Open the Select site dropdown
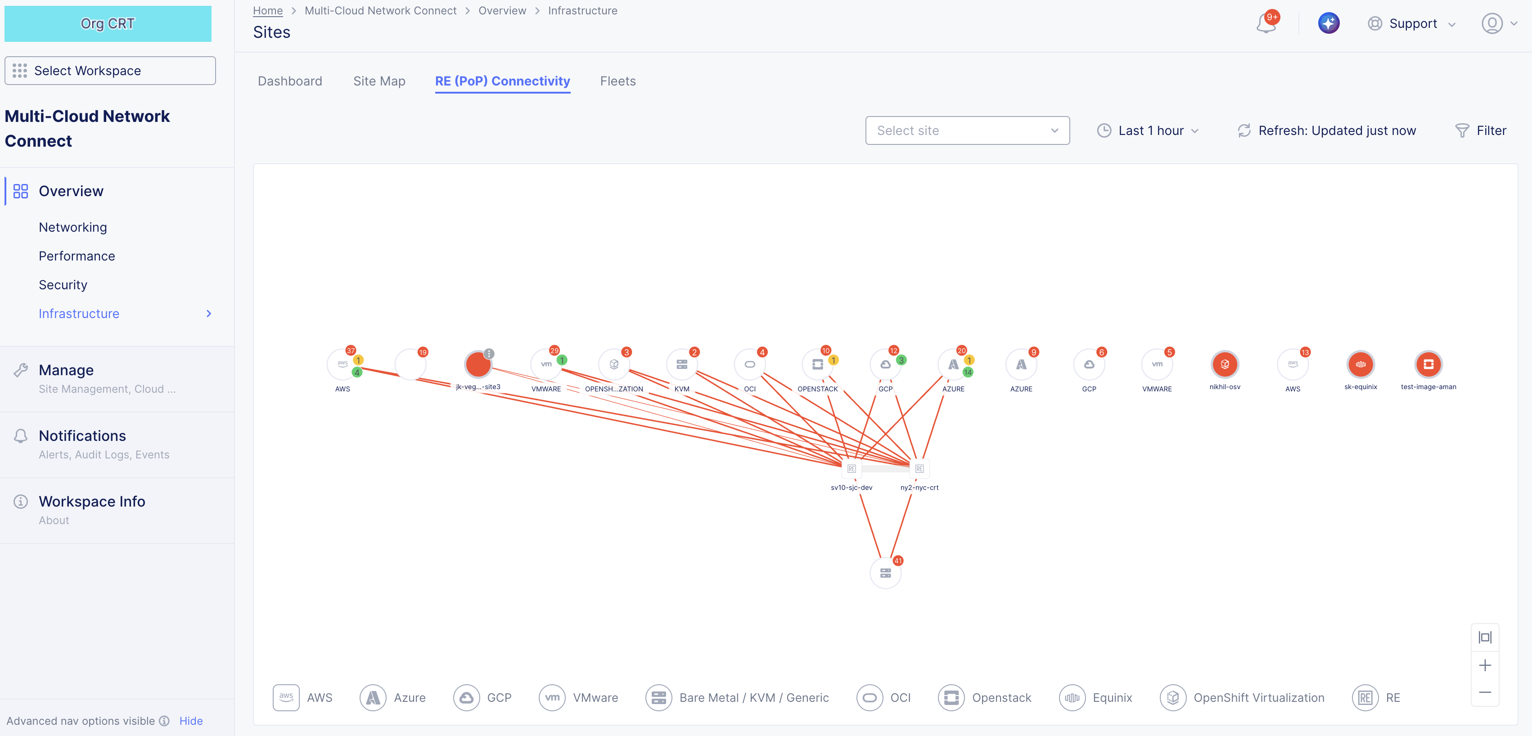 pos(967,130)
